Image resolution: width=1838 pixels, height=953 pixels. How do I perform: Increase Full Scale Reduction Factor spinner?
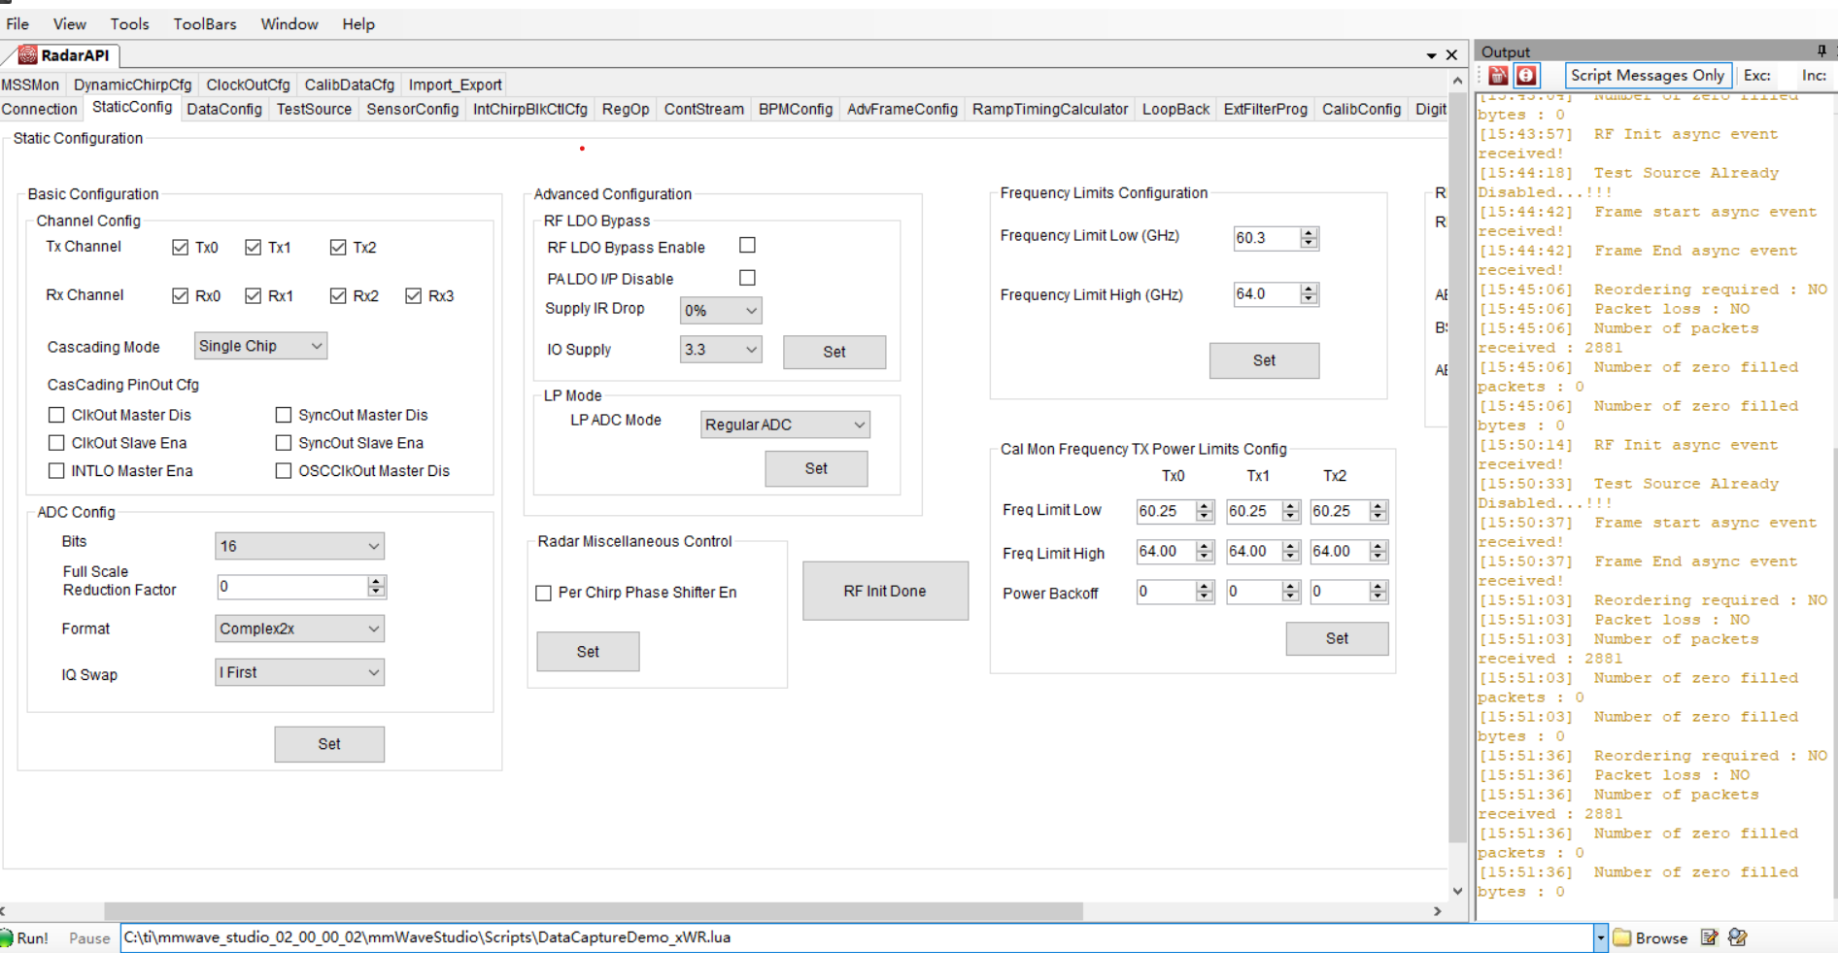point(376,581)
